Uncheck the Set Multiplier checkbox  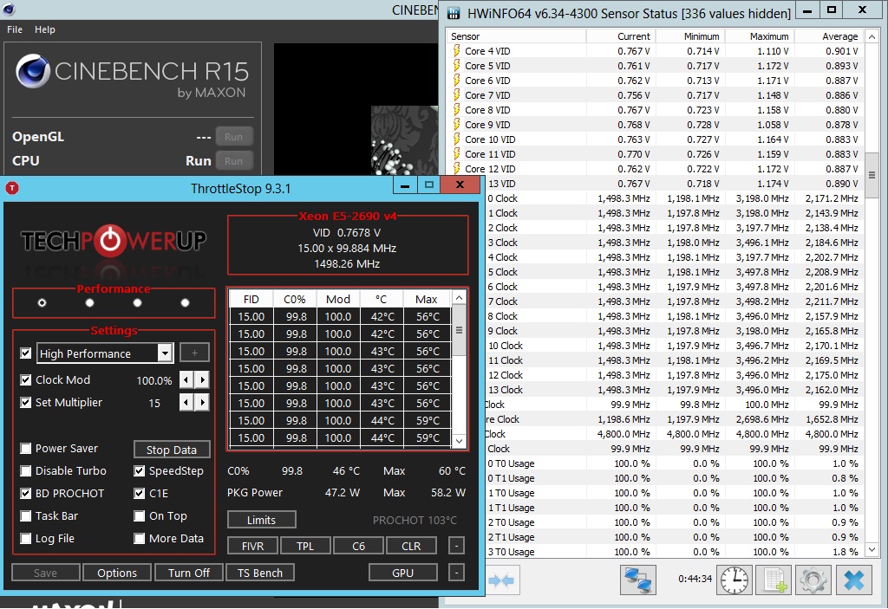click(x=25, y=403)
